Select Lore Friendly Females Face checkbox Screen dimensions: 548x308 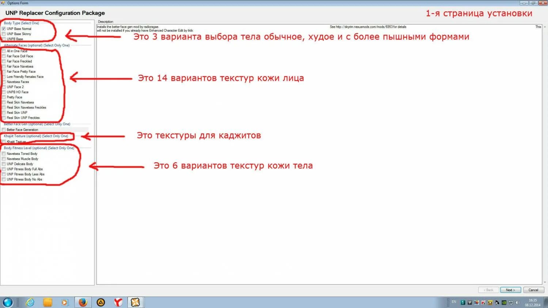4,77
